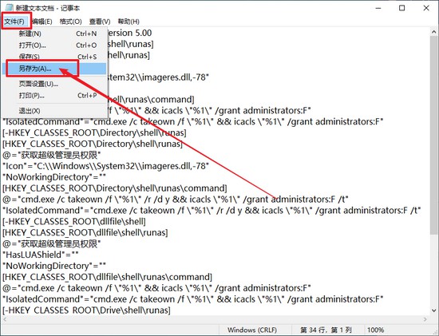Click the 100% zoom status entry

pyautogui.click(x=375, y=330)
